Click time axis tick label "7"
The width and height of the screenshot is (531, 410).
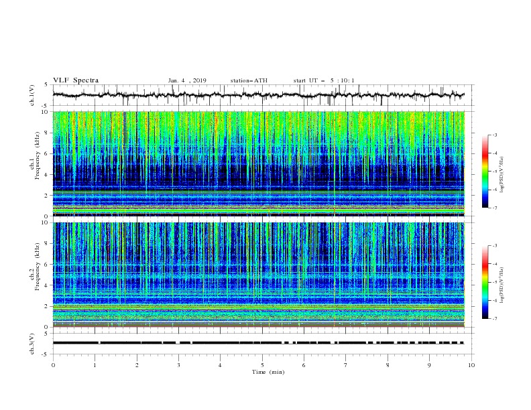346,365
